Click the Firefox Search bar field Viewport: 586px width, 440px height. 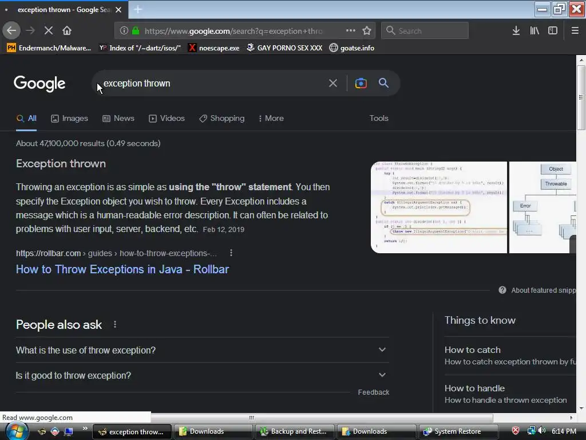(x=425, y=30)
